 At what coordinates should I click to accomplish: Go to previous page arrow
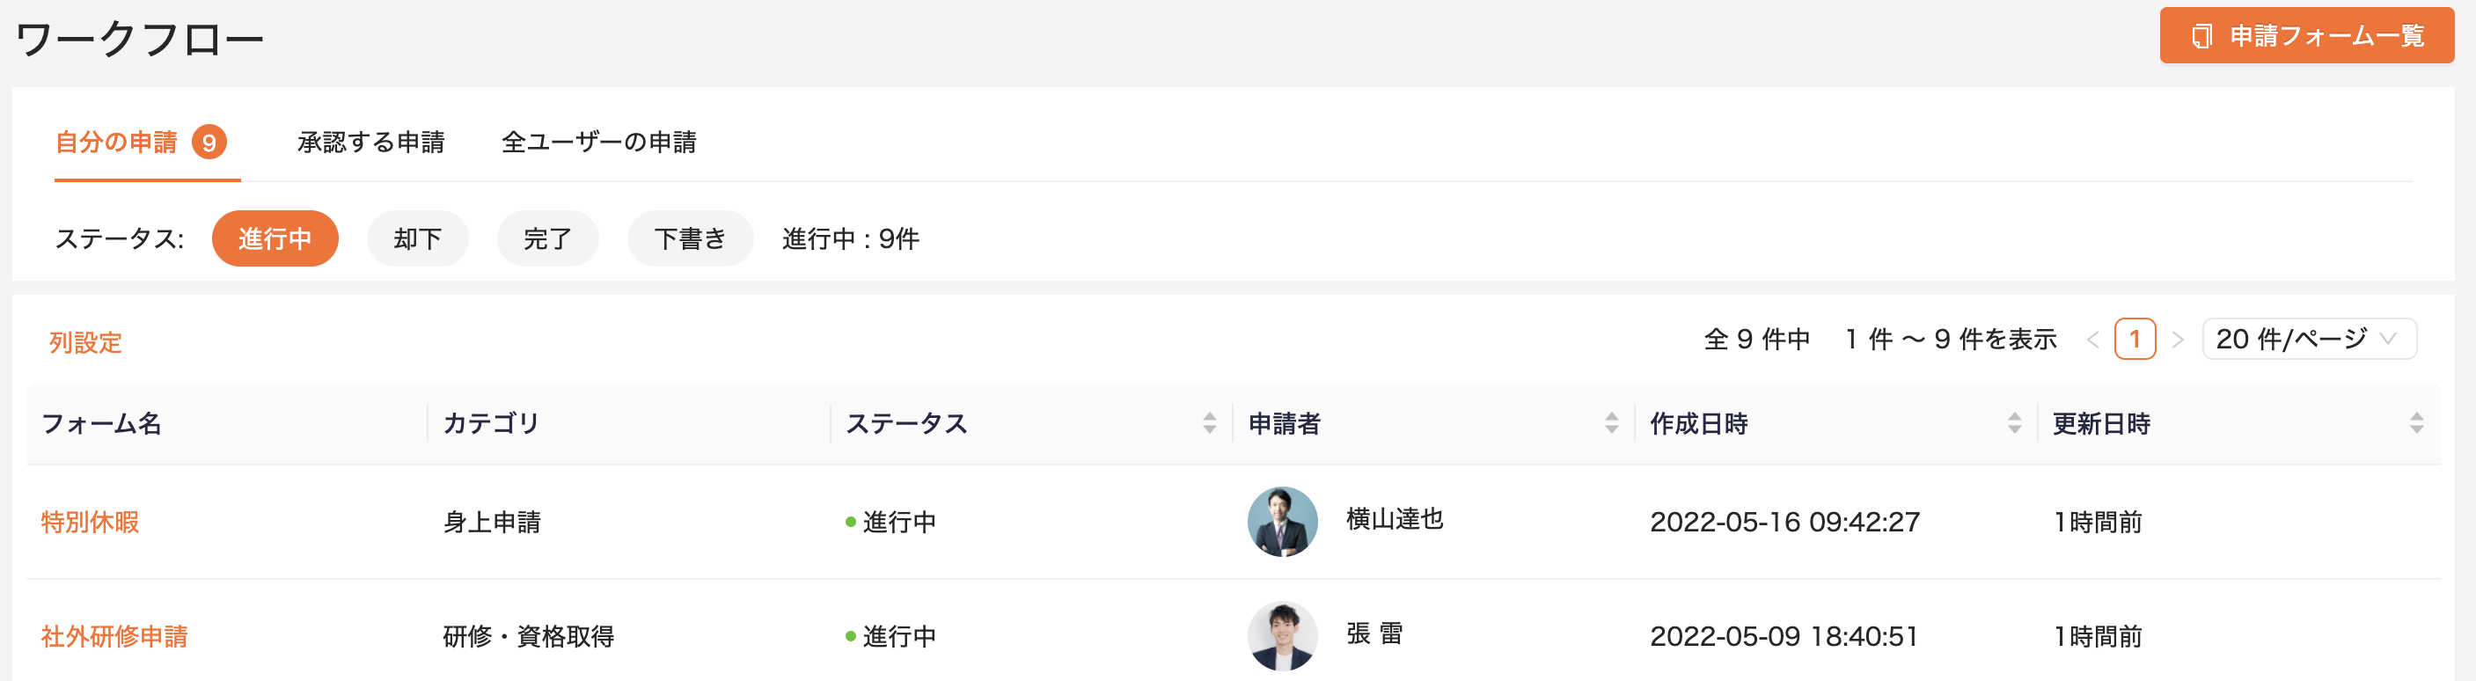(2092, 339)
